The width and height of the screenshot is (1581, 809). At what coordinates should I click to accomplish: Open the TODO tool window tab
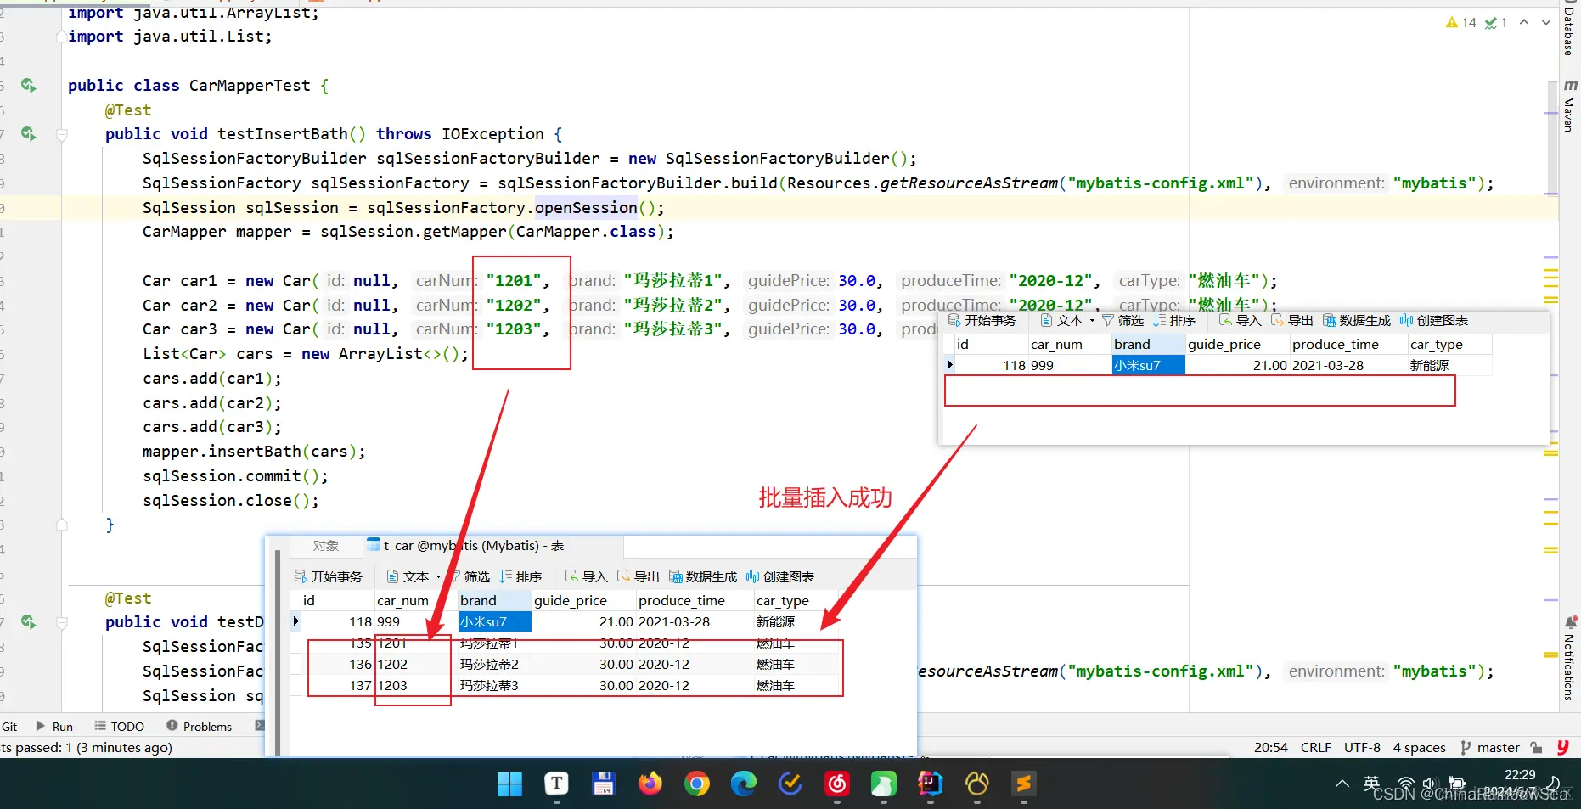point(120,727)
